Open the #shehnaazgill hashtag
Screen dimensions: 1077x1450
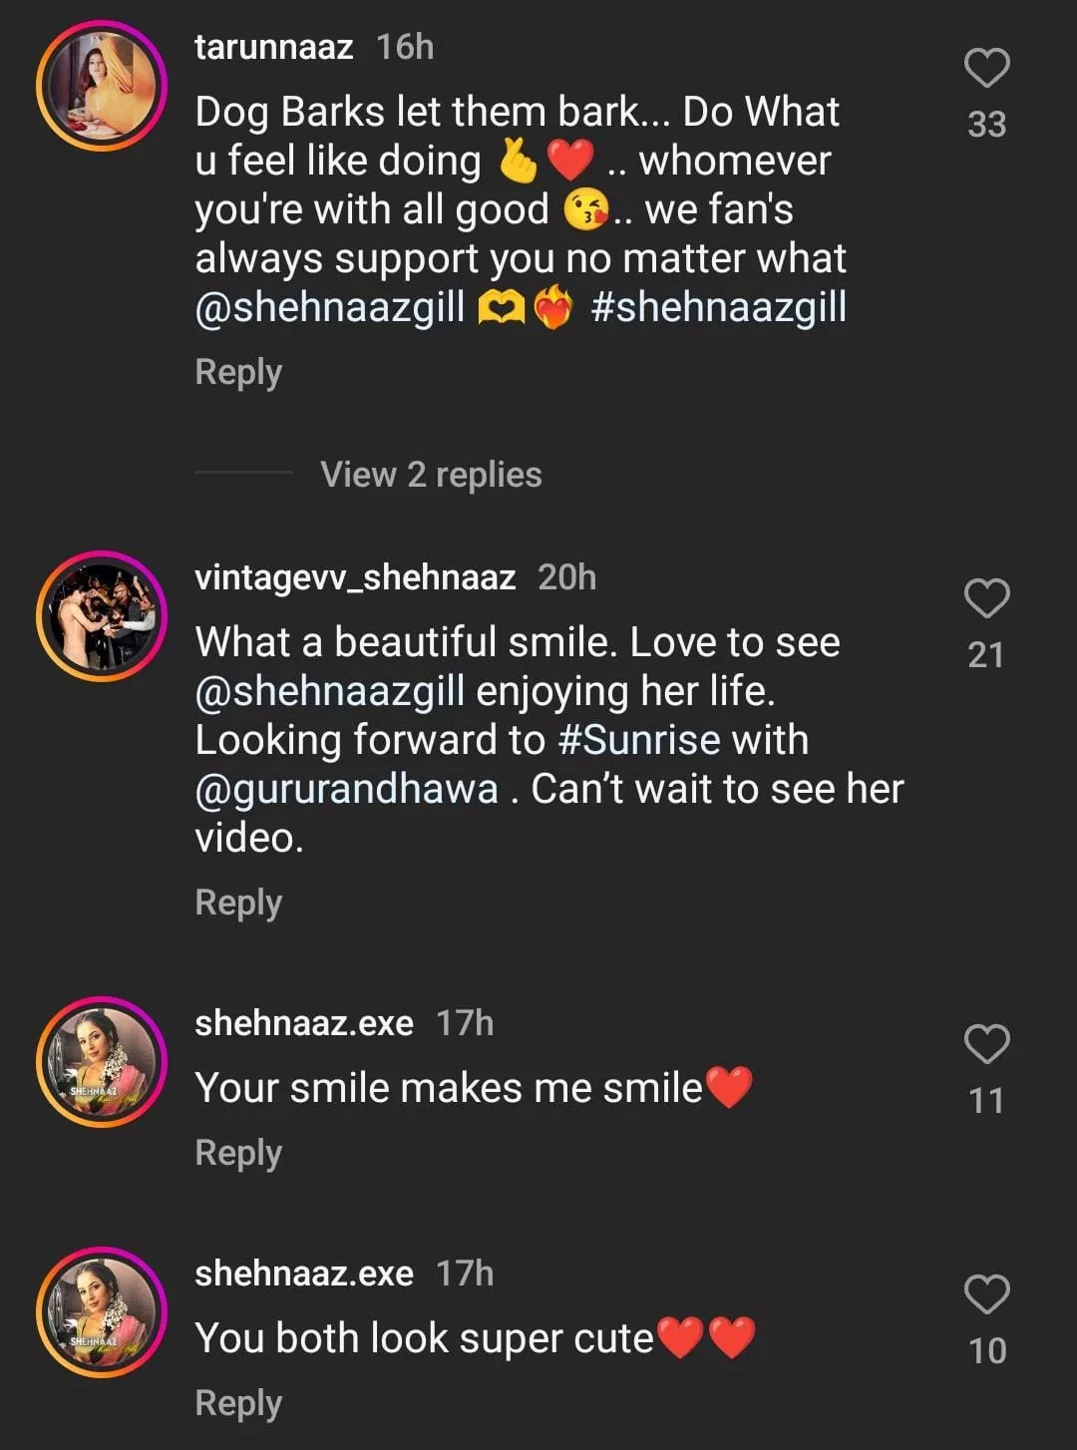pyautogui.click(x=718, y=307)
